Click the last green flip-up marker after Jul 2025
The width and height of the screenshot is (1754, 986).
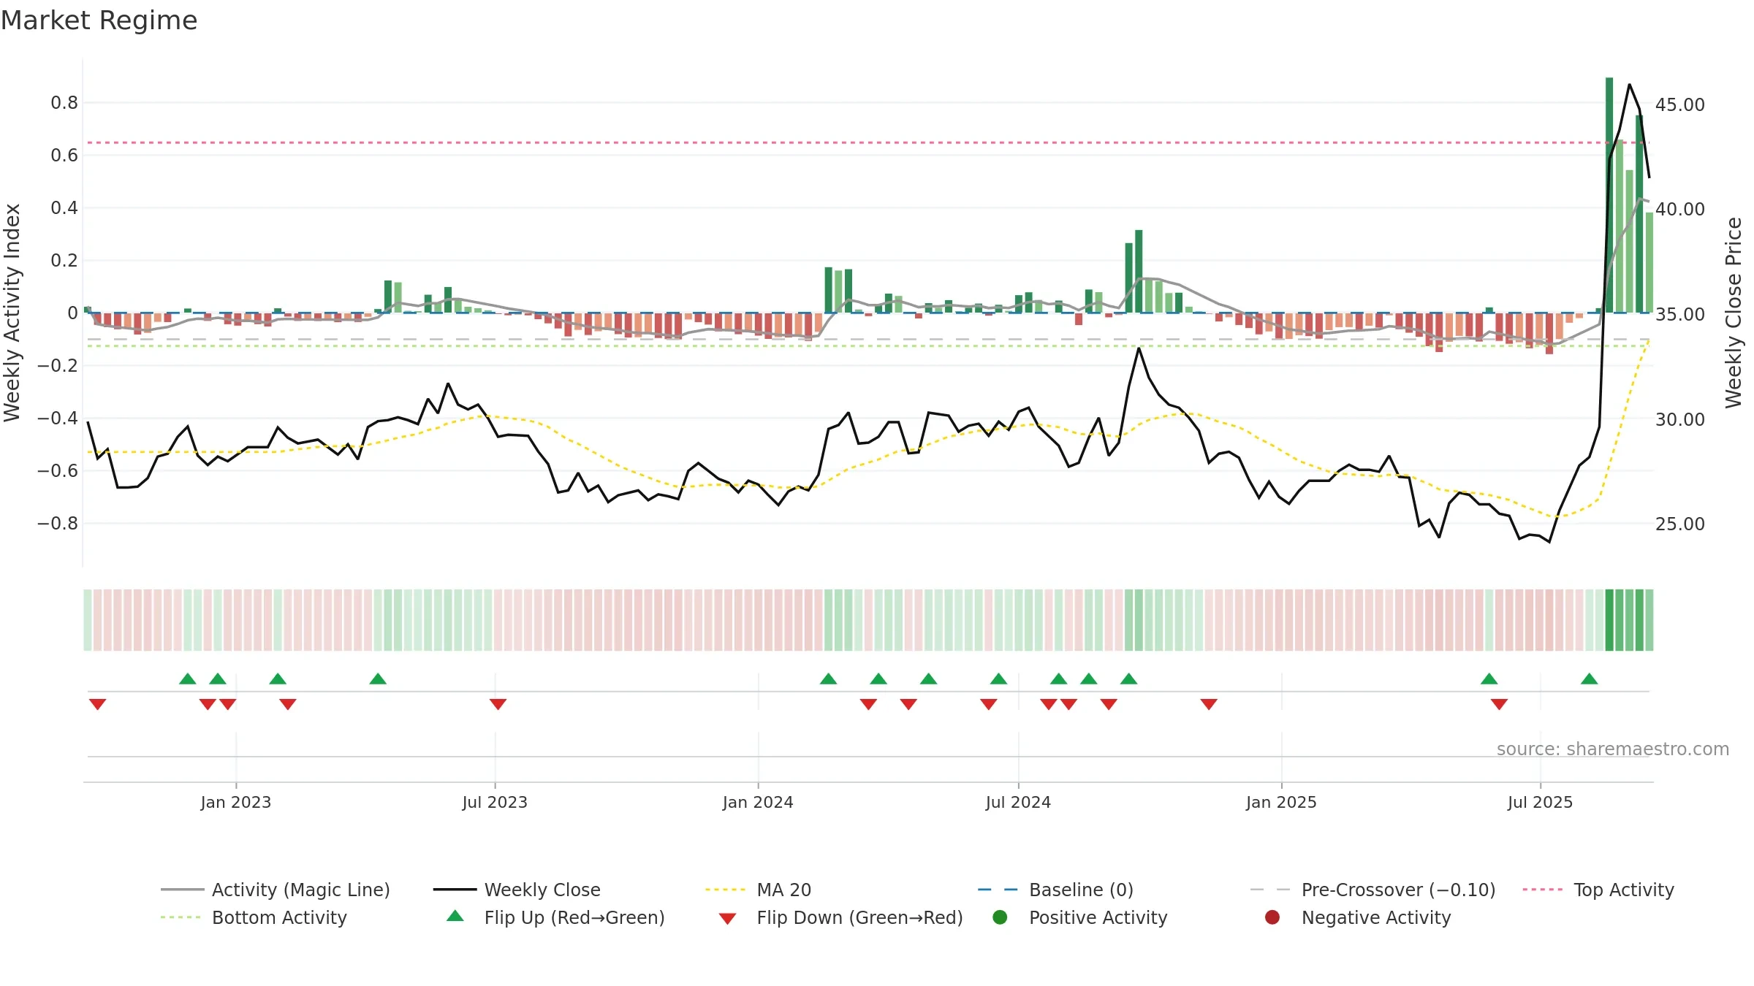pos(1590,679)
